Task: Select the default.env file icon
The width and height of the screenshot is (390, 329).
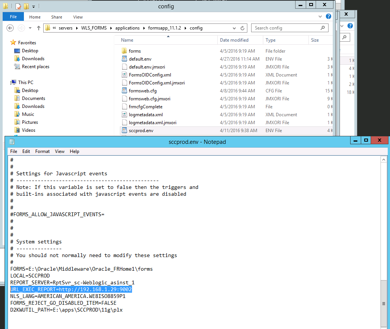Action: click(x=124, y=59)
